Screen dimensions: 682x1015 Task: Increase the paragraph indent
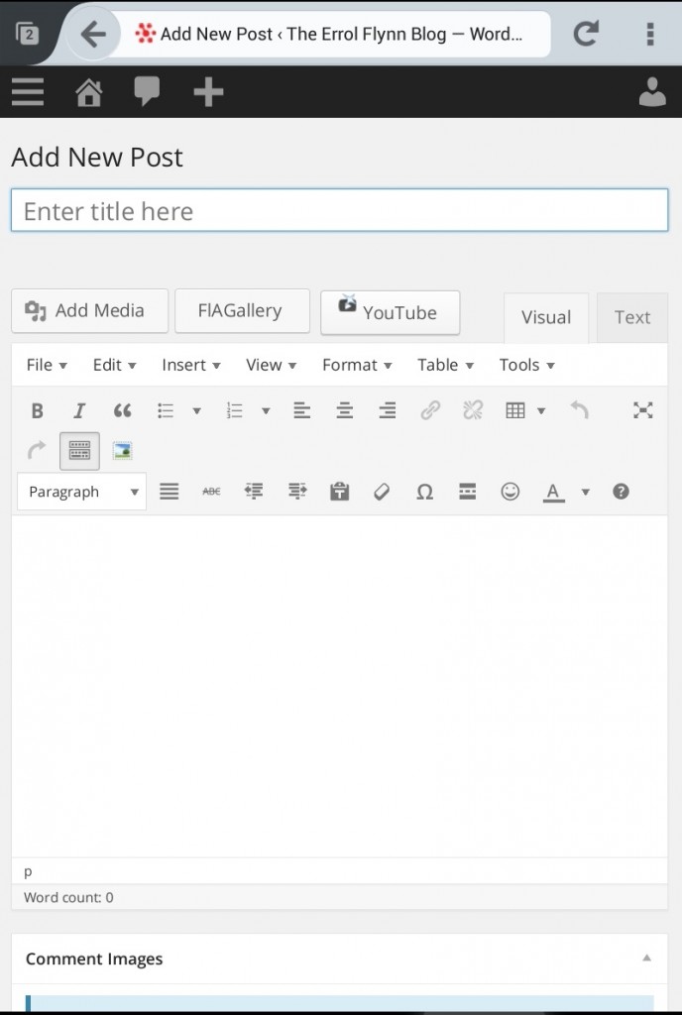click(297, 492)
